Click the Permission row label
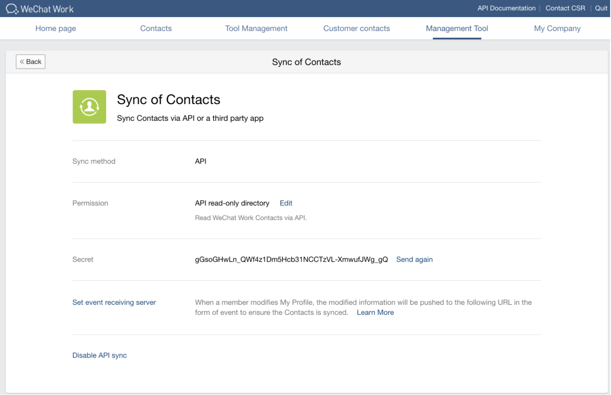This screenshot has width=611, height=395. coord(90,203)
